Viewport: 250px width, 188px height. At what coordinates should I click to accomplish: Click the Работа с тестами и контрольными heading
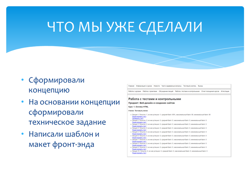(154, 99)
